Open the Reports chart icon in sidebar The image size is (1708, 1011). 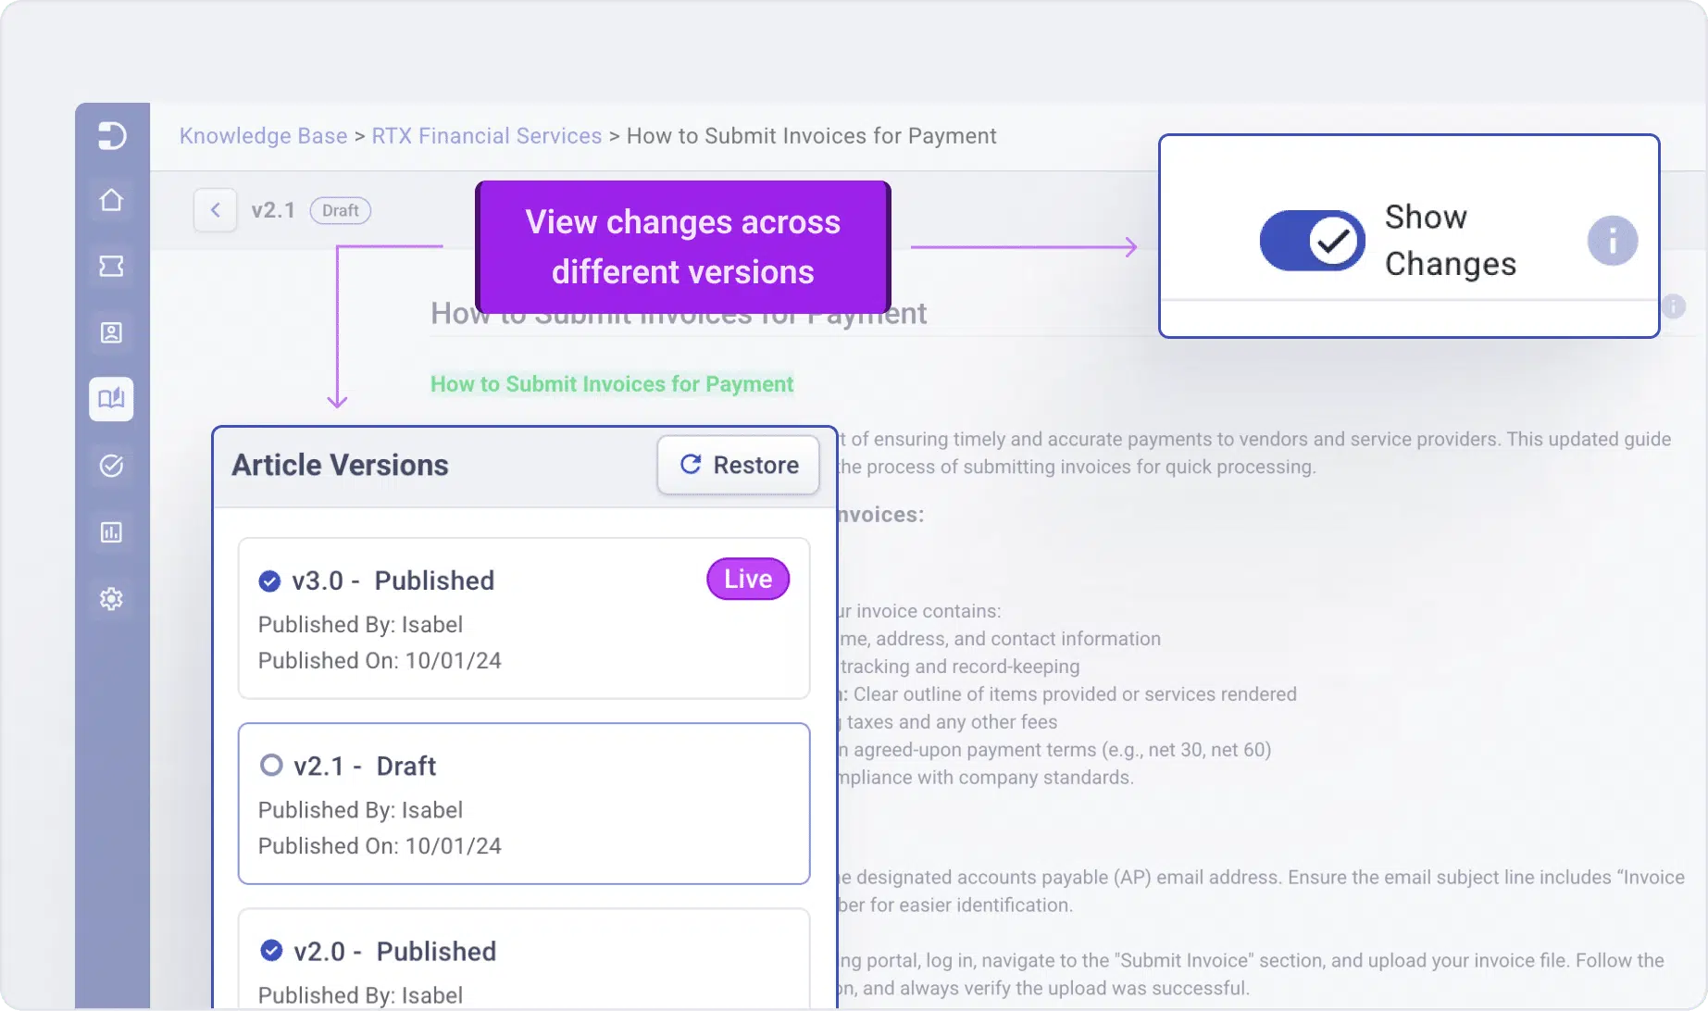coord(111,532)
